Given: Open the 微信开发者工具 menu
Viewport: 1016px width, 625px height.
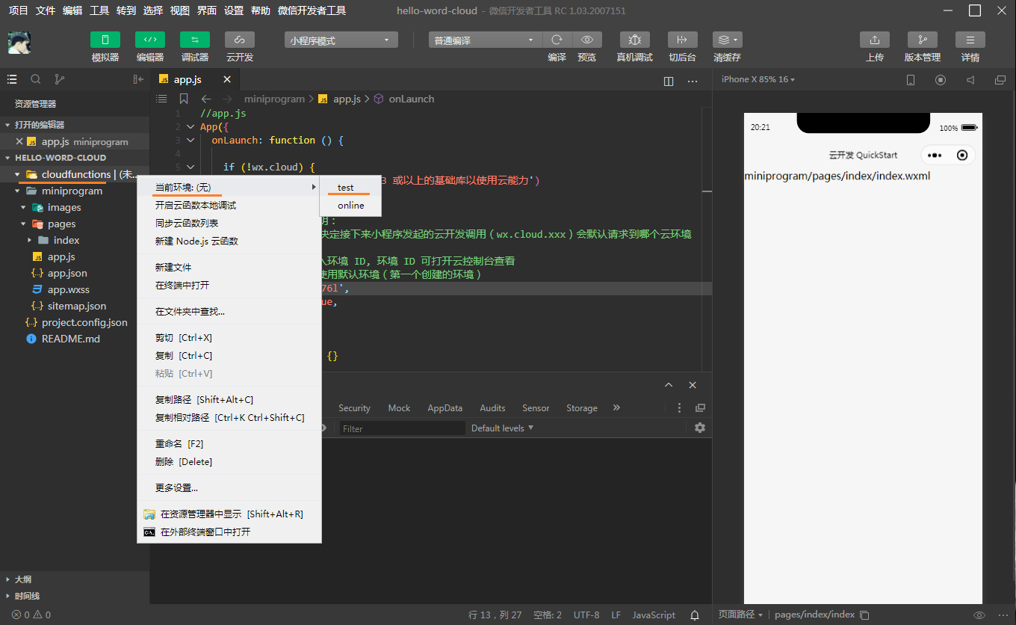Looking at the screenshot, I should pyautogui.click(x=312, y=10).
